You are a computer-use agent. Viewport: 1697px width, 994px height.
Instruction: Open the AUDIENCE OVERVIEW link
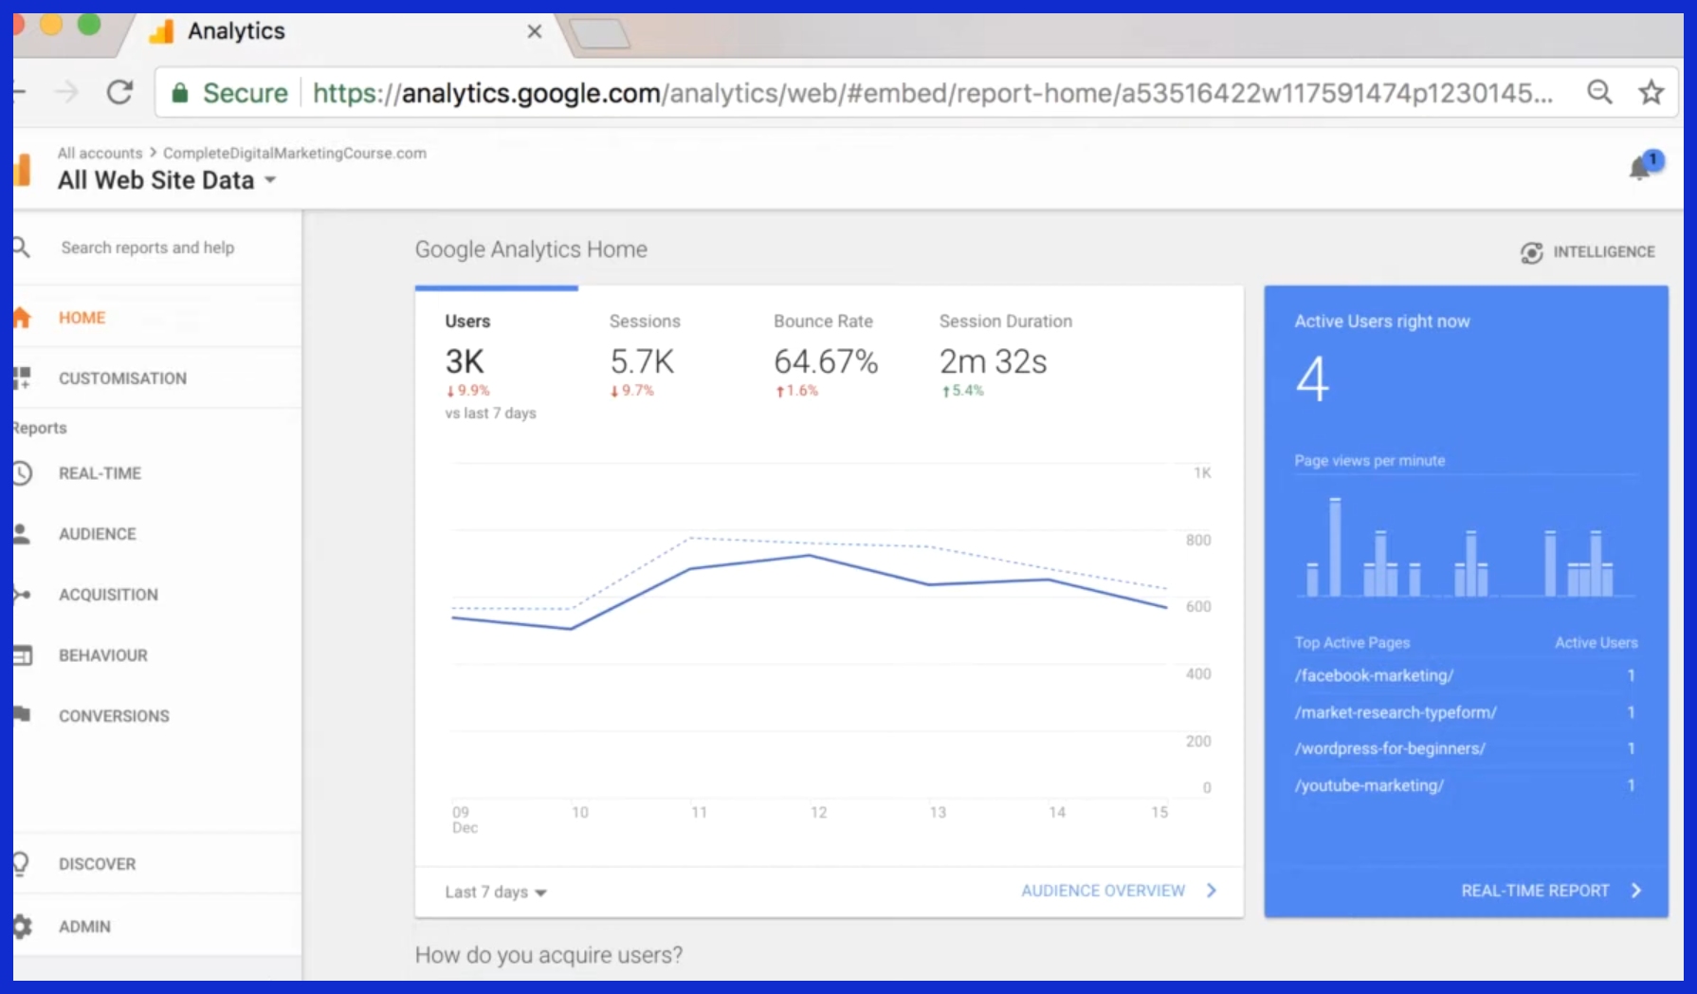[1103, 891]
